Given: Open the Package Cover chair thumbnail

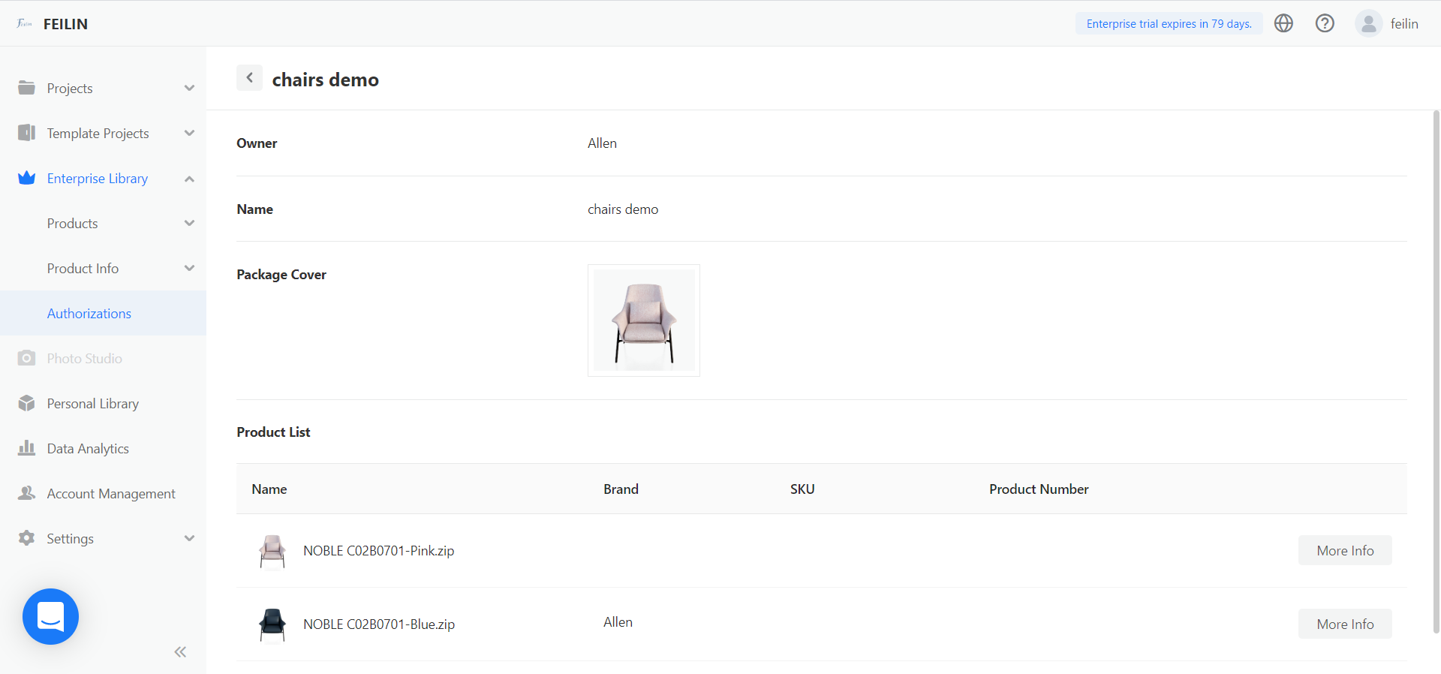Looking at the screenshot, I should [x=643, y=320].
